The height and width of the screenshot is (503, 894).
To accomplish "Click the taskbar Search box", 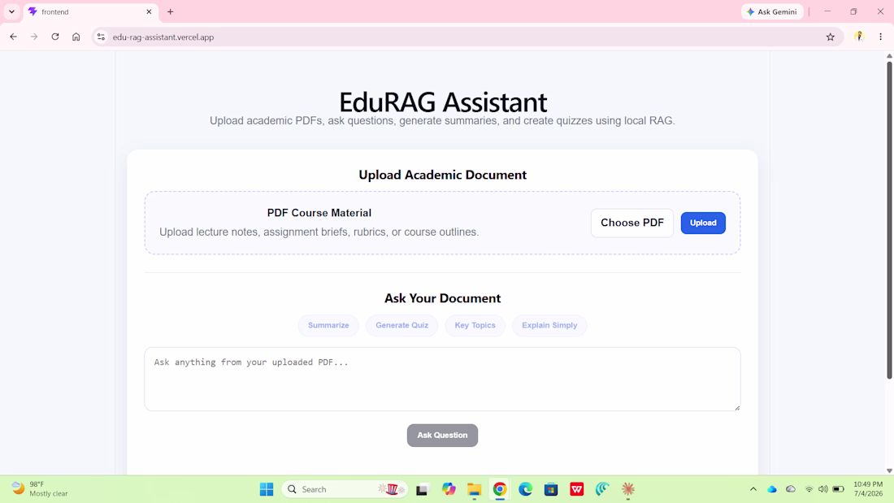I will tap(345, 489).
